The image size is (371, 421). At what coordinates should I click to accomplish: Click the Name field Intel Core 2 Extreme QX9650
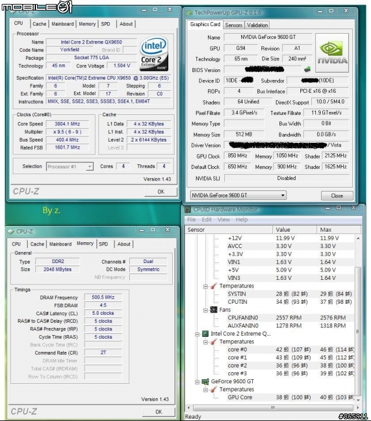pyautogui.click(x=91, y=42)
